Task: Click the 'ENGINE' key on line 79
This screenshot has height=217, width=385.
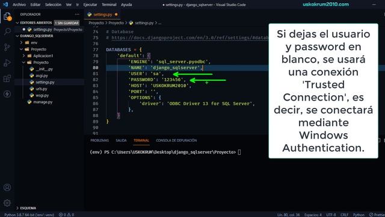Action: (139, 61)
